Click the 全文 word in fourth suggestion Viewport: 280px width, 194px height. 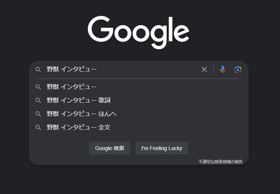click(x=105, y=127)
